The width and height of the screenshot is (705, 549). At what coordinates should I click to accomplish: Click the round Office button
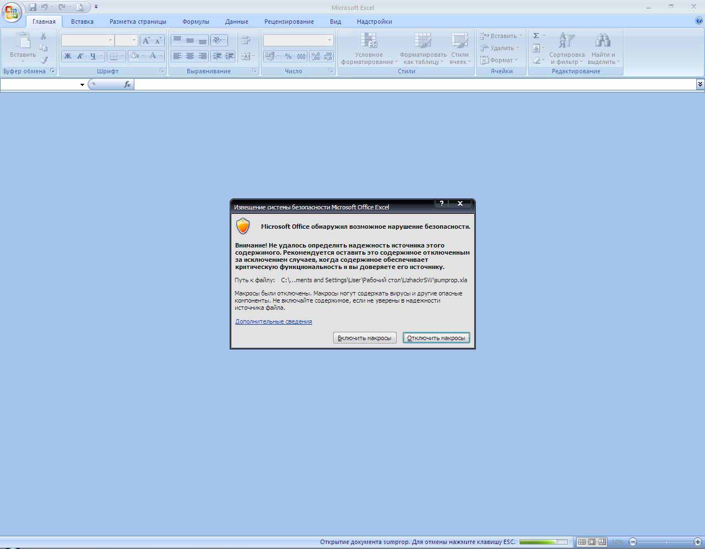coord(12,12)
